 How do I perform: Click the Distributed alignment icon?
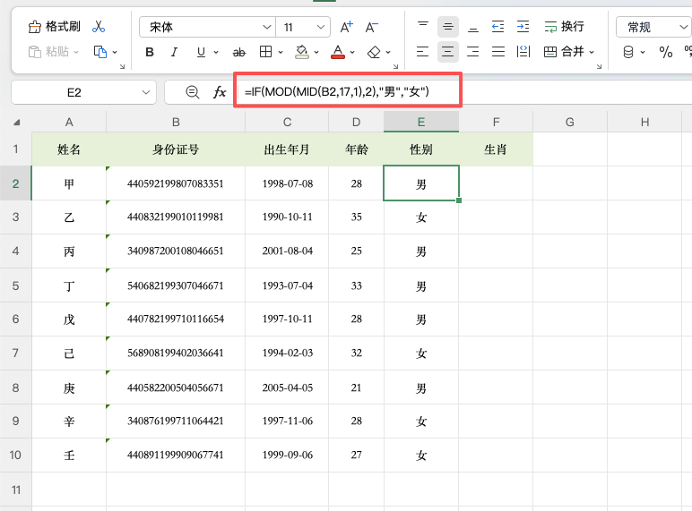pyautogui.click(x=523, y=52)
